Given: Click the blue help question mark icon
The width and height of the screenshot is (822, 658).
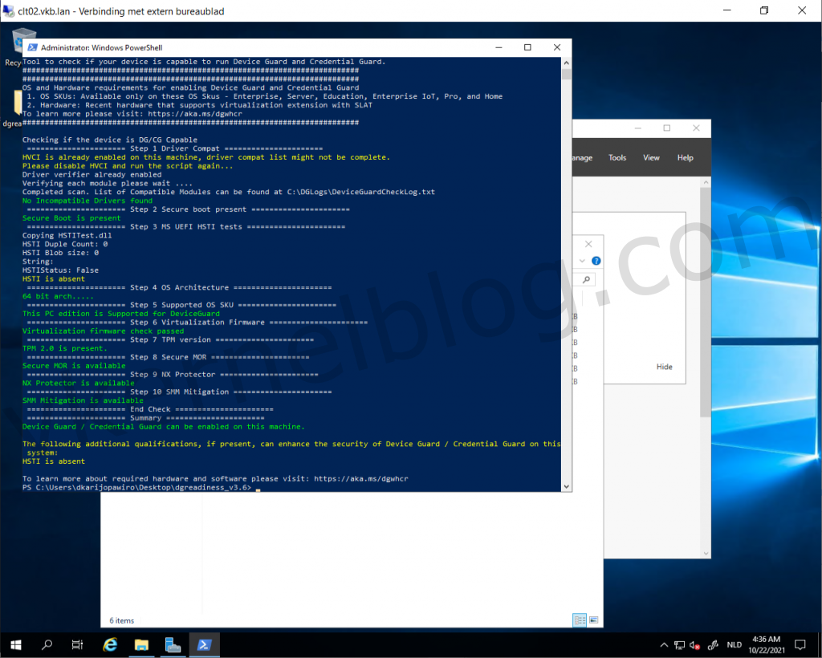Looking at the screenshot, I should (596, 261).
